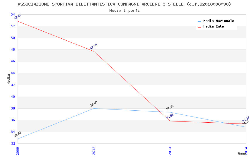Screen dimensions: 249x161
Task: Select the 37.36 data label
Action: coord(170,108)
